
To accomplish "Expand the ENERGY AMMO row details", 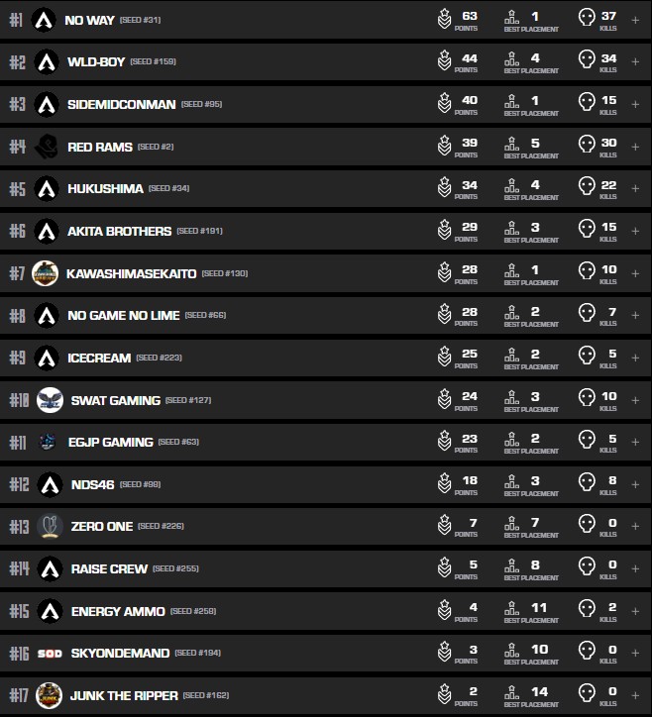I will pos(635,611).
